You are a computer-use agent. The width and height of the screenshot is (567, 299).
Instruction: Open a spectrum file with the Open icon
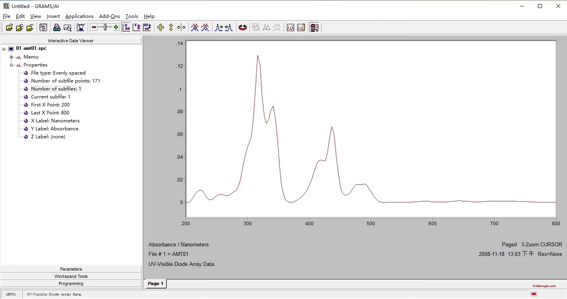(x=9, y=27)
